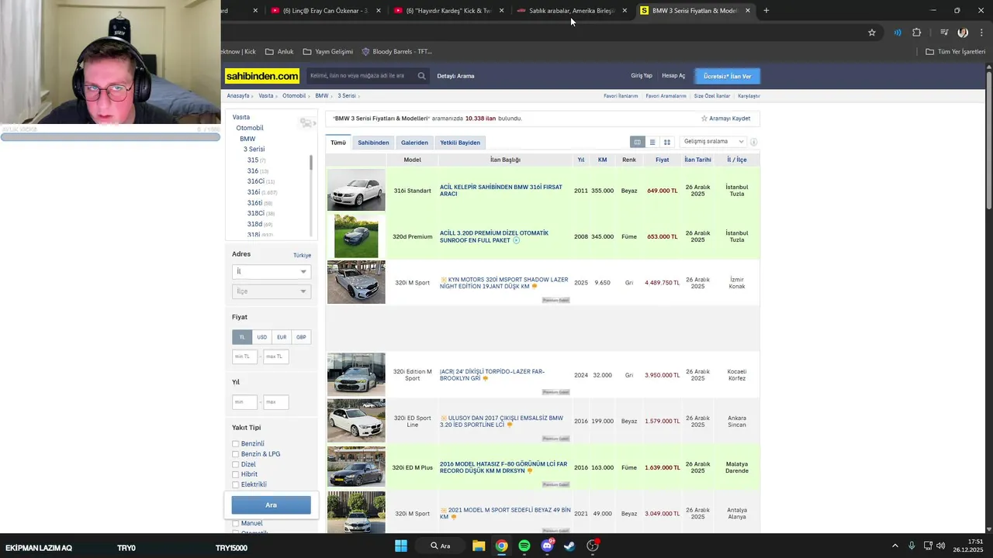Screen dimensions: 993x558
Task: Sort results by the Fiyat column header
Action: (662, 160)
